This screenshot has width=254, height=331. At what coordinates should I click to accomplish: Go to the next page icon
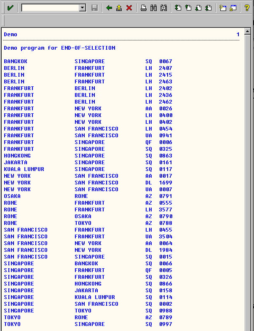198,8
